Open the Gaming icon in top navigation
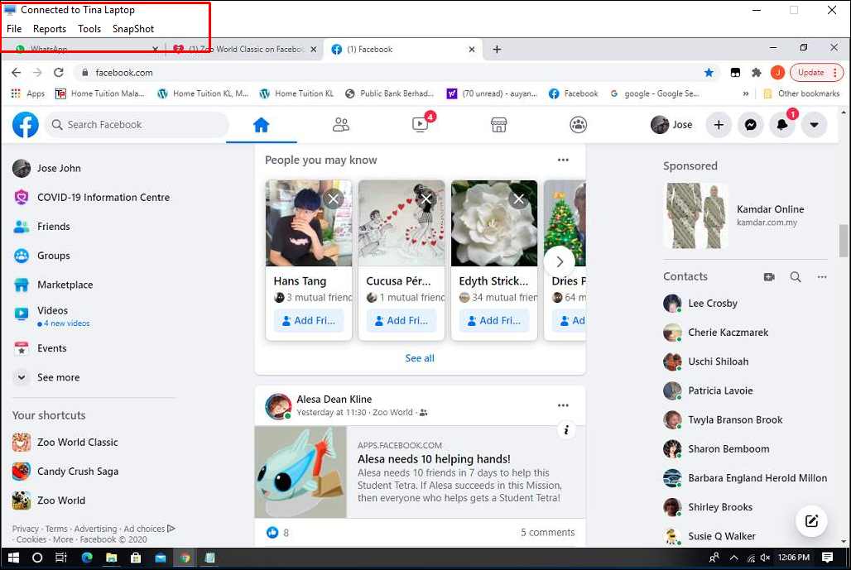Image resolution: width=851 pixels, height=570 pixels. pos(578,124)
